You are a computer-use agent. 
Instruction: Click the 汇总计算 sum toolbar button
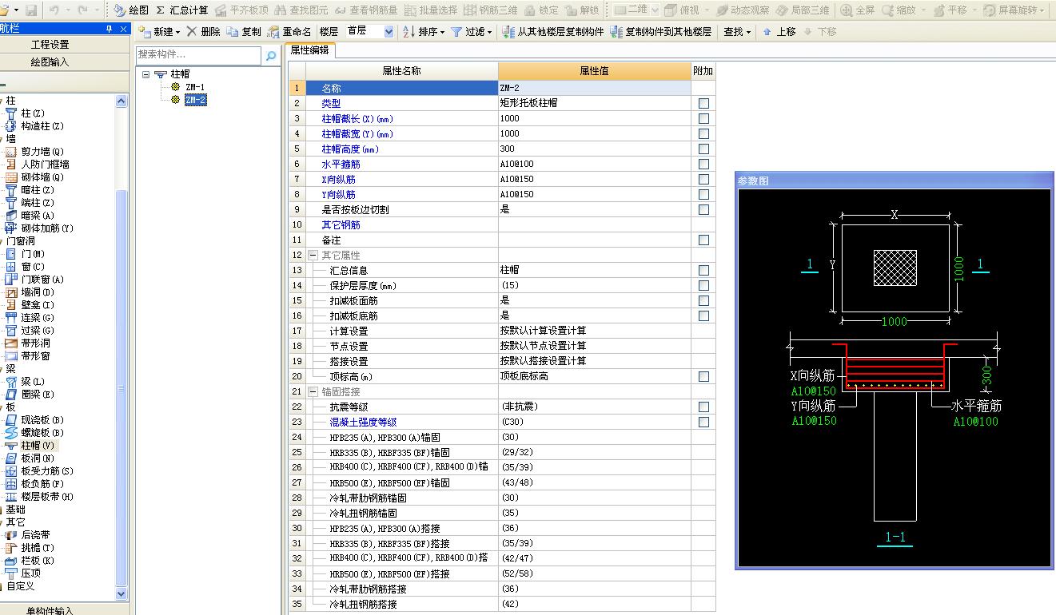pos(181,10)
